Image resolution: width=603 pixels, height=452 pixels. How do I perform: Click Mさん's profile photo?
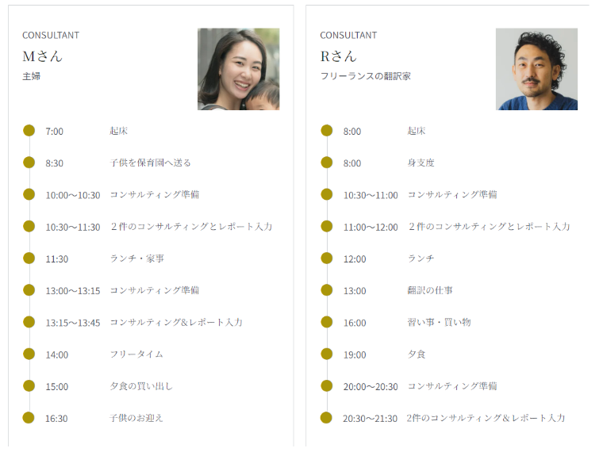coord(238,69)
